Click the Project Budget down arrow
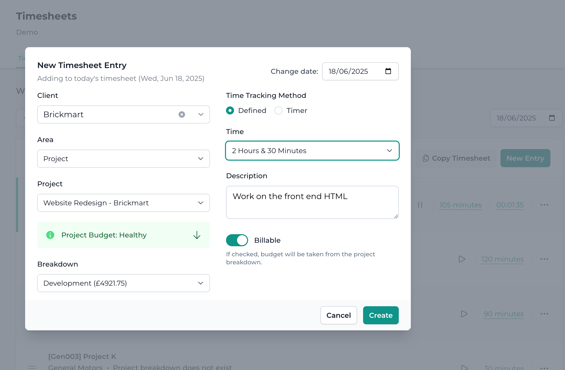565x370 pixels. (x=197, y=235)
